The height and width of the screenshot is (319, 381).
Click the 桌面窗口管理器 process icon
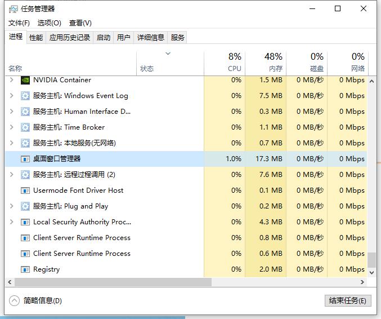pyautogui.click(x=25, y=159)
